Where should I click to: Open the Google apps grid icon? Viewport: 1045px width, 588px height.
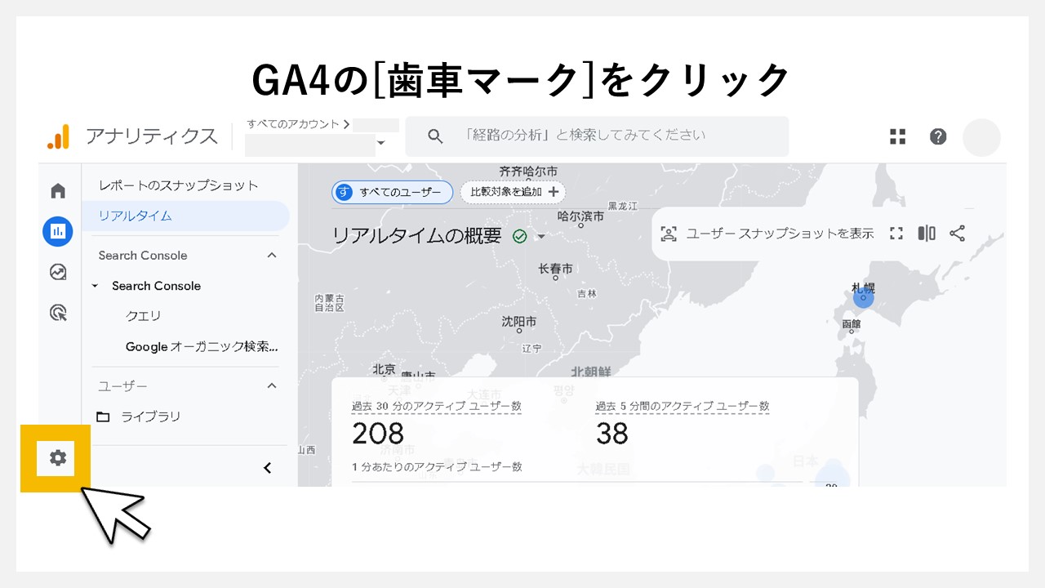point(897,136)
